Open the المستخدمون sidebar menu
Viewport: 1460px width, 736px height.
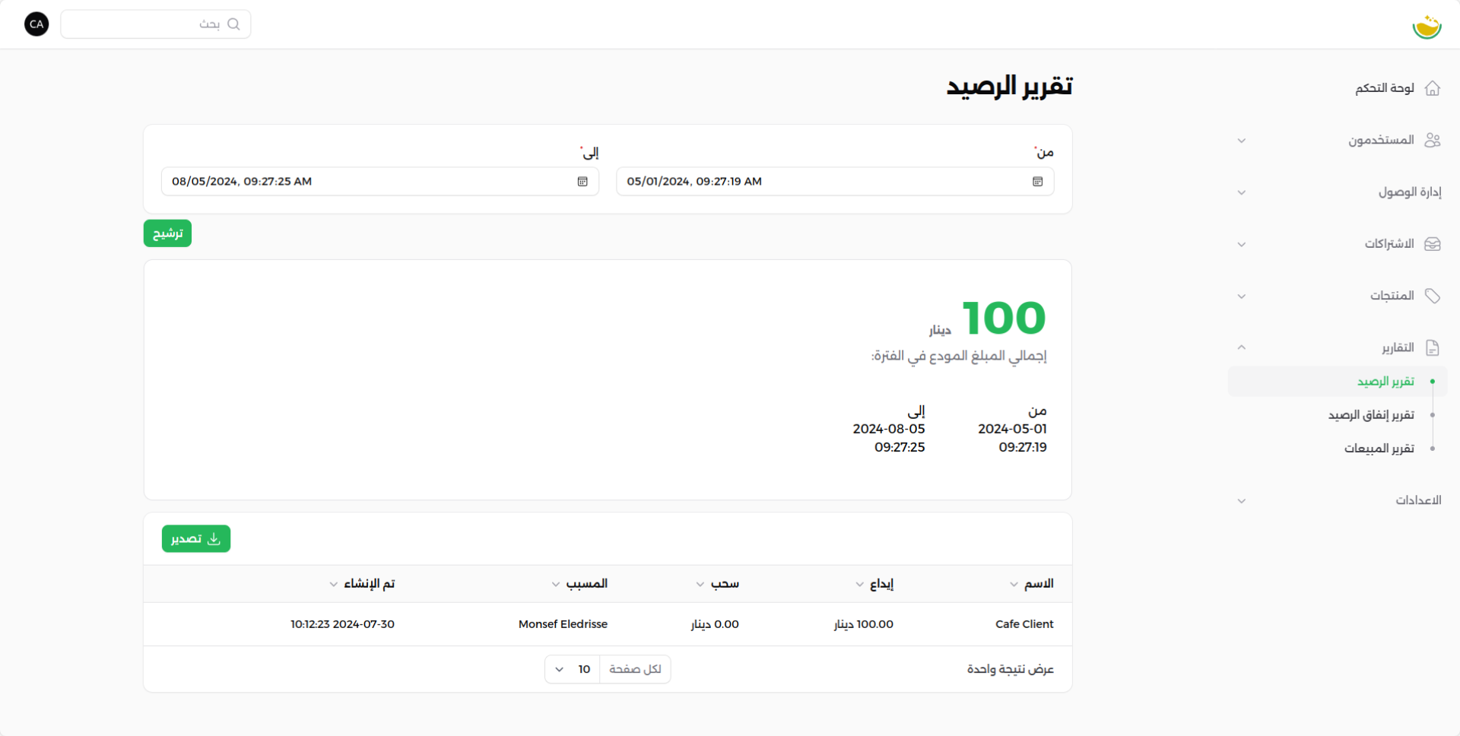[1337, 140]
